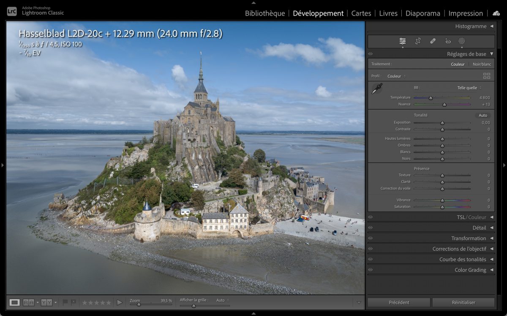Toggle TSL/Couleur panel eye switch
507x316 pixels.
371,217
